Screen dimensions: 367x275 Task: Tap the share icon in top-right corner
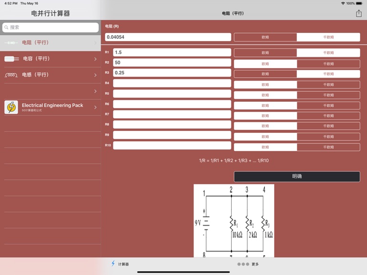coord(358,13)
